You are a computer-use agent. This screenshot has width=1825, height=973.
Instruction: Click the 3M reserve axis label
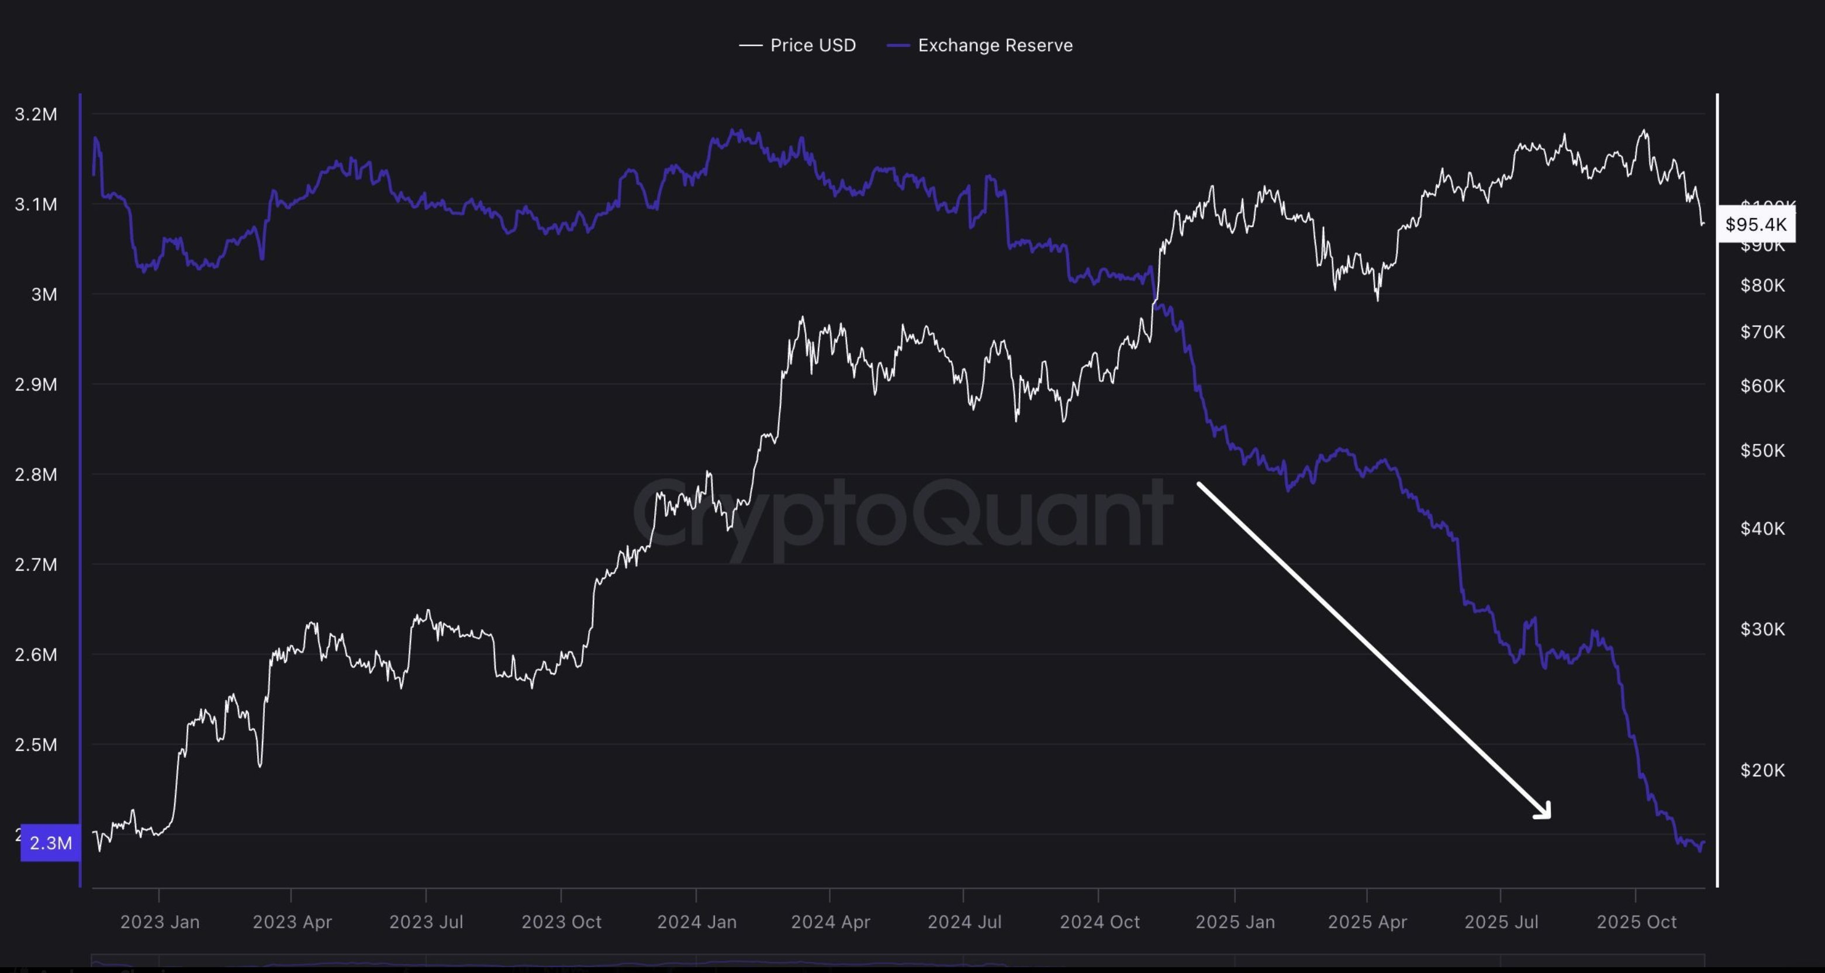pyautogui.click(x=44, y=294)
